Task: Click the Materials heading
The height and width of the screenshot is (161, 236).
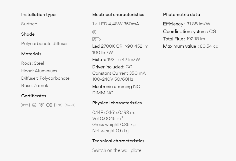Action: [x=31, y=54]
